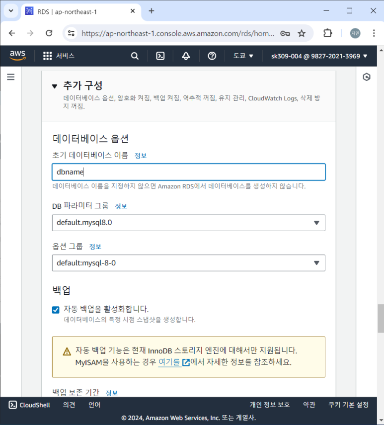
Task: Open browser extensions puzzle icon
Action: coord(328,33)
